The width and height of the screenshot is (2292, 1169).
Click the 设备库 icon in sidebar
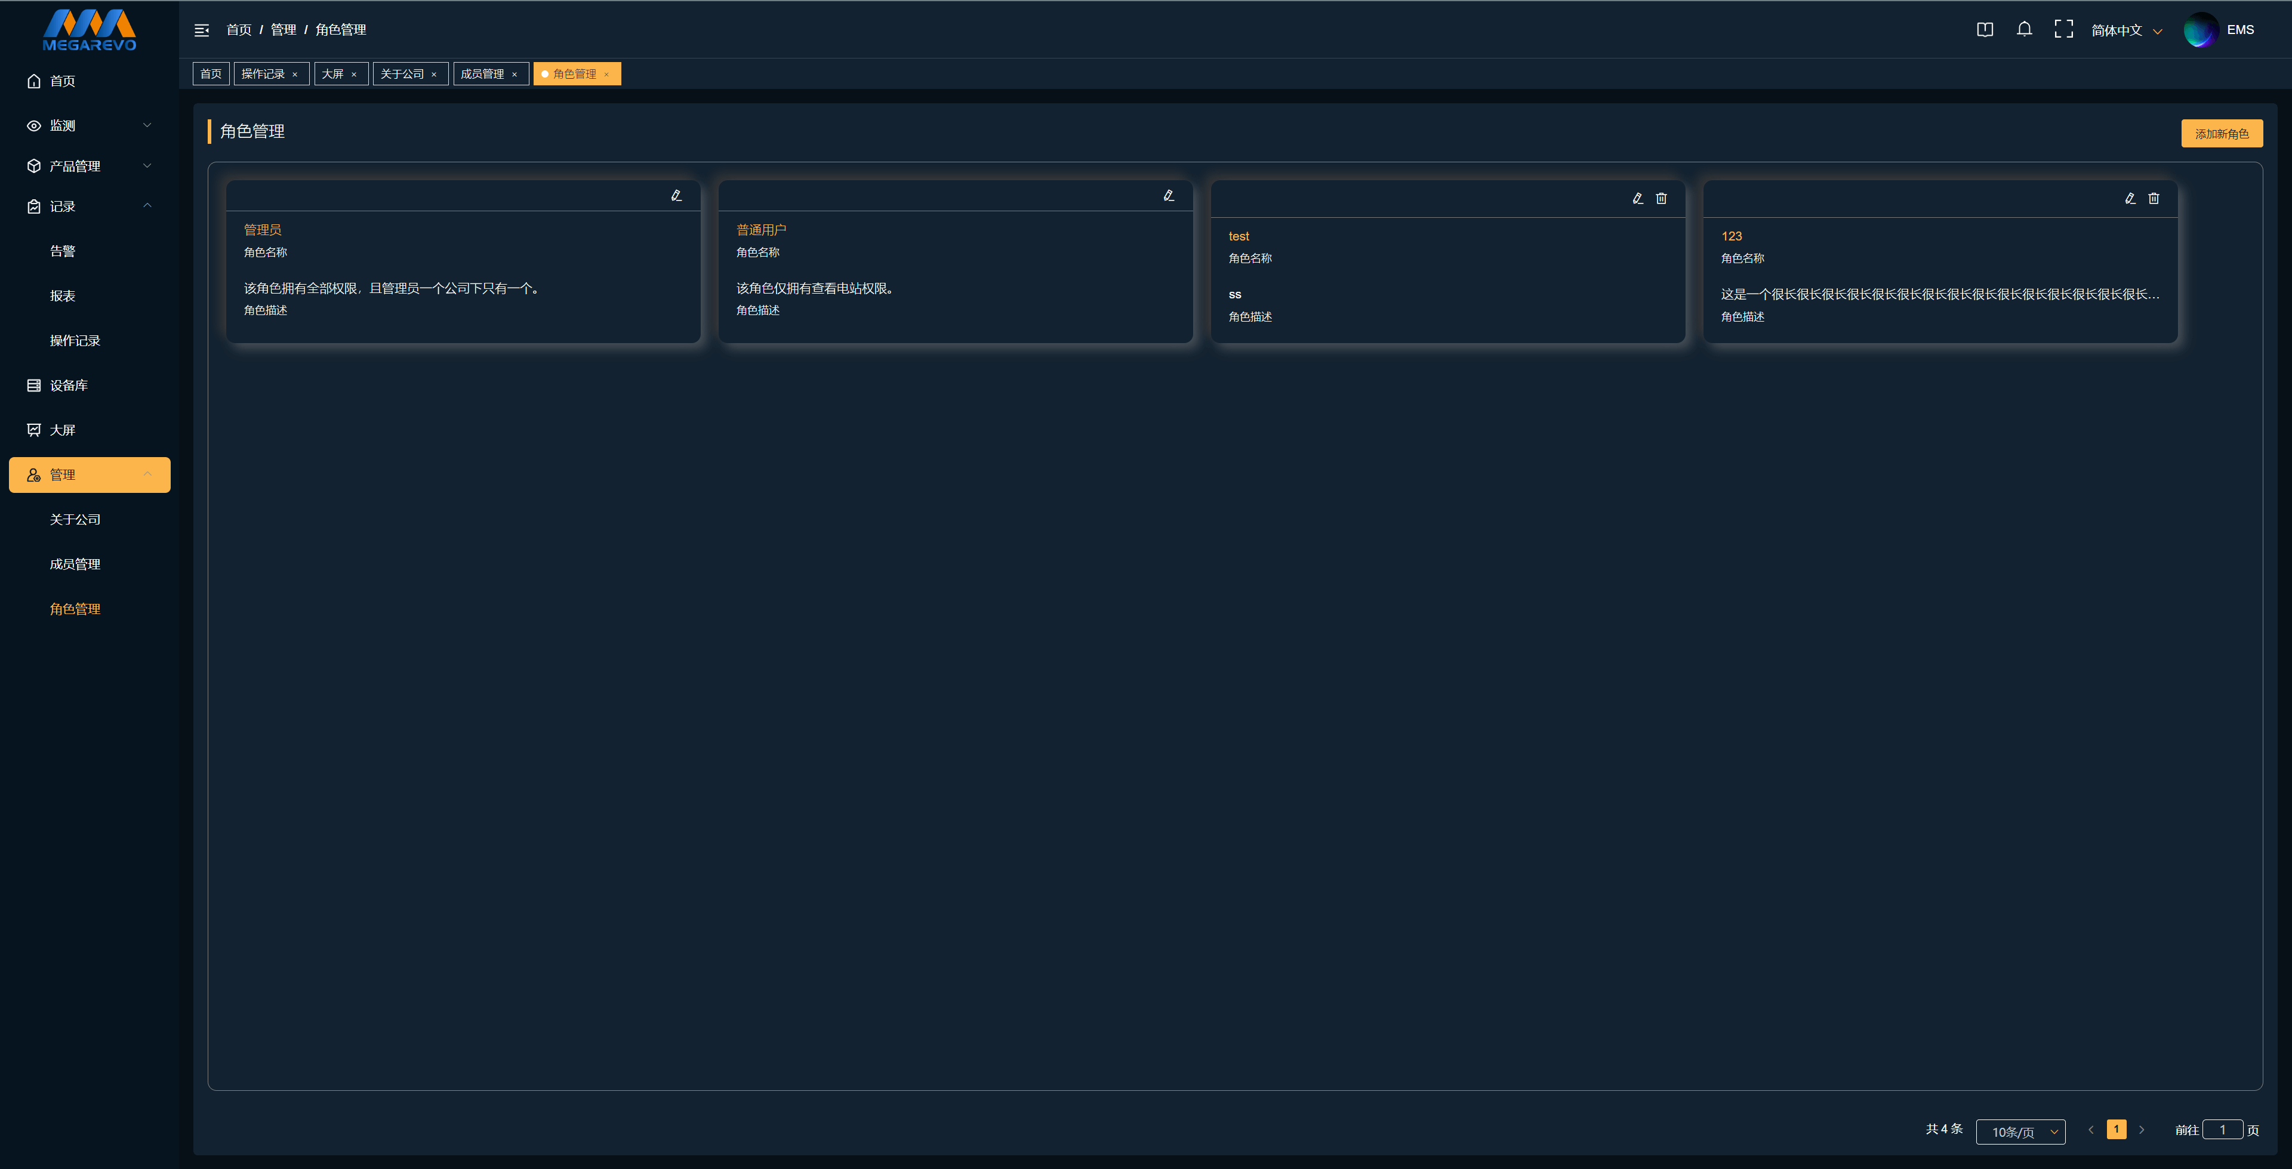[x=34, y=385]
